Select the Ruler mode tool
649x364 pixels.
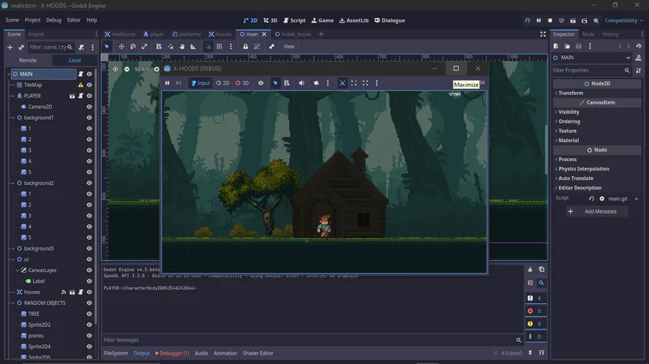193,47
